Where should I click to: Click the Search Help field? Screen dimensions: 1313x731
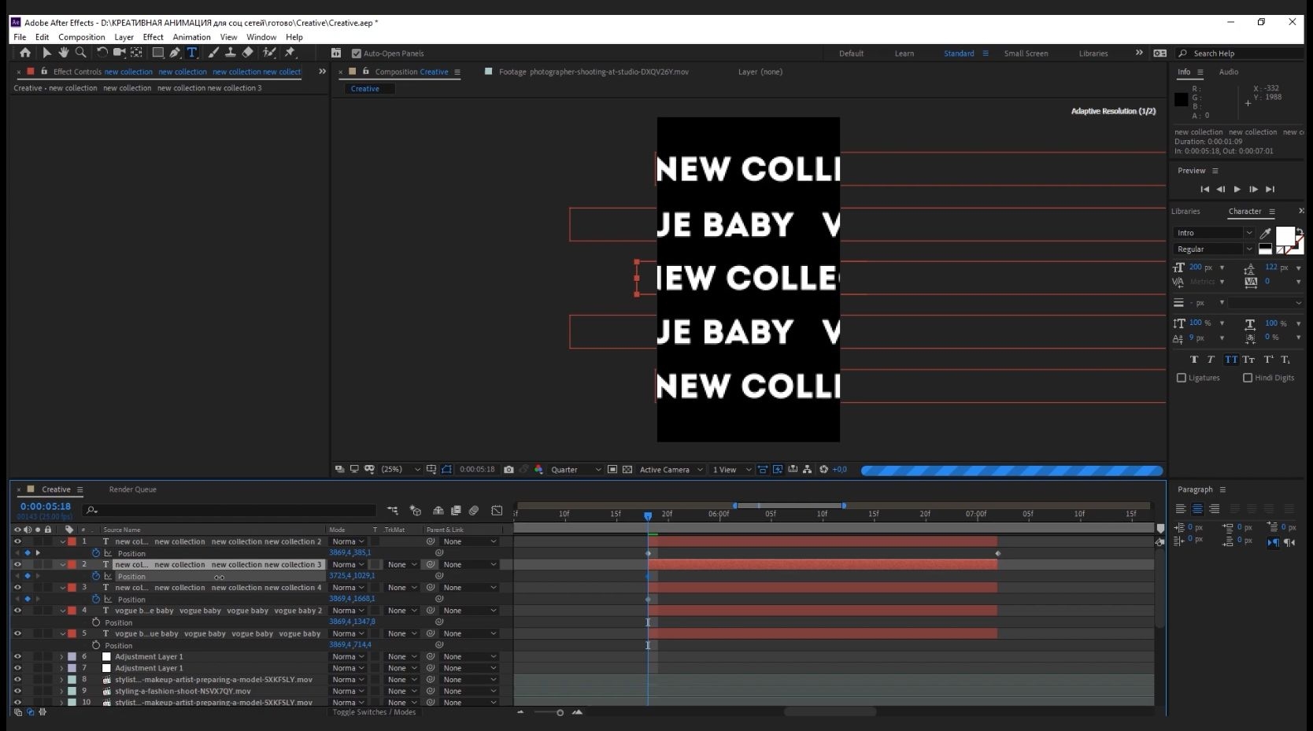[x=1240, y=54]
